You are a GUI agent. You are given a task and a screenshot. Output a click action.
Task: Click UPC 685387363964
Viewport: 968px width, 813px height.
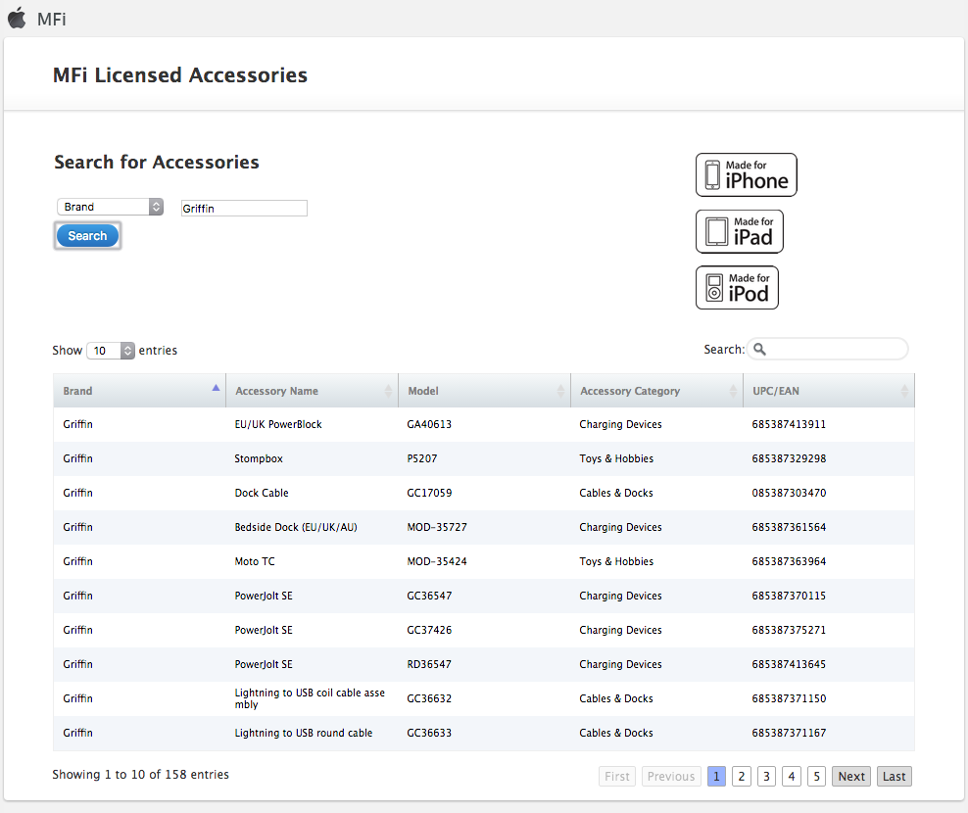point(789,562)
